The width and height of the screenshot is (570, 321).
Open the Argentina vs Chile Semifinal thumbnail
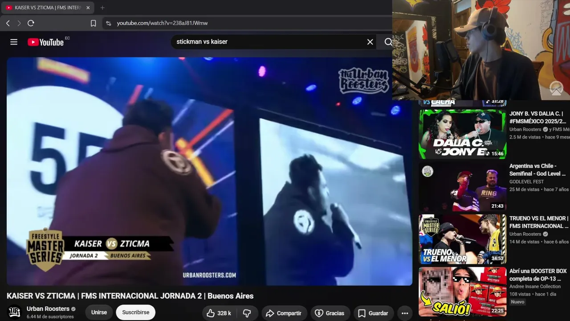[462, 186]
